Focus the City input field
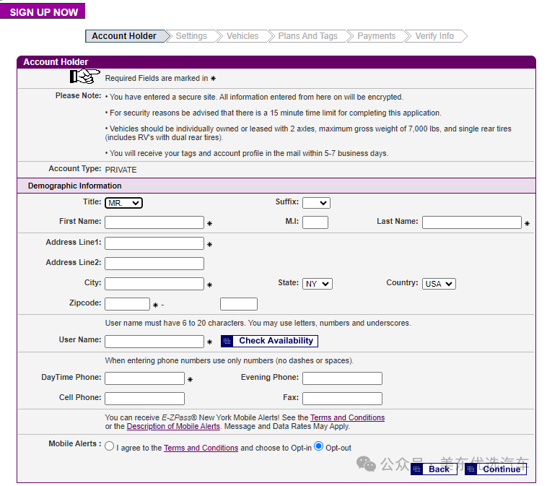Image resolution: width=547 pixels, height=486 pixels. 154,284
